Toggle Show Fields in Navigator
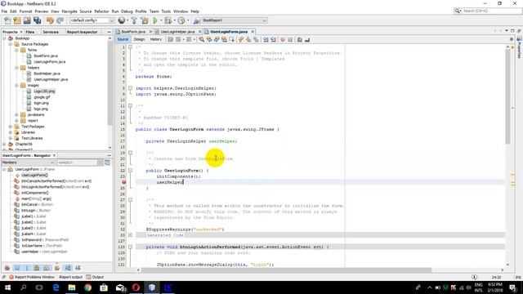The image size is (523, 294). [x=17, y=268]
